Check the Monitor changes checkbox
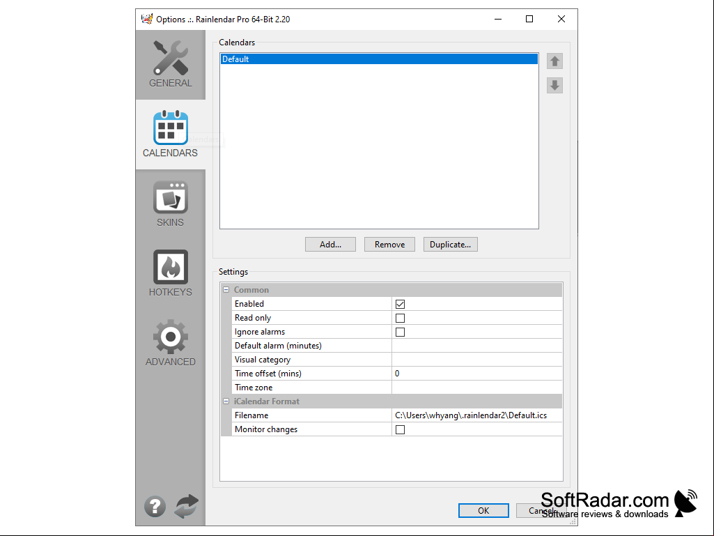This screenshot has height=536, width=714. [x=401, y=429]
